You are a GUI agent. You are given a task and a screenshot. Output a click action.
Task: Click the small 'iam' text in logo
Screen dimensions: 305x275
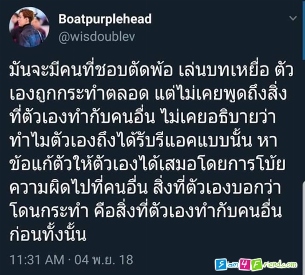click(233, 265)
